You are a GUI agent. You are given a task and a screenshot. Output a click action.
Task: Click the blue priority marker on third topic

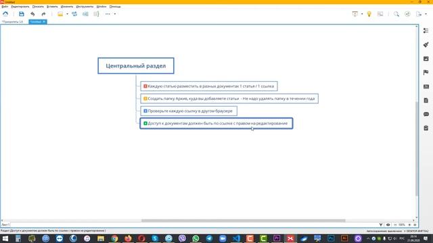click(145, 111)
